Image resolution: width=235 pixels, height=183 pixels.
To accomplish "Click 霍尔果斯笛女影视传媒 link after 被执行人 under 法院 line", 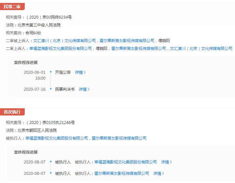I will pos(119,138).
